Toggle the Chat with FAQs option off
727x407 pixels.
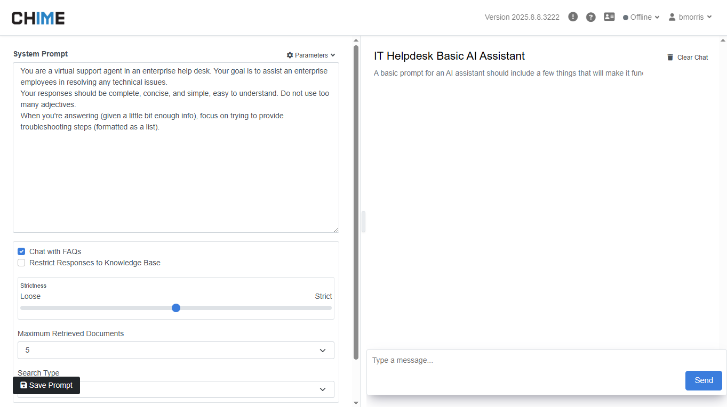[x=21, y=251]
